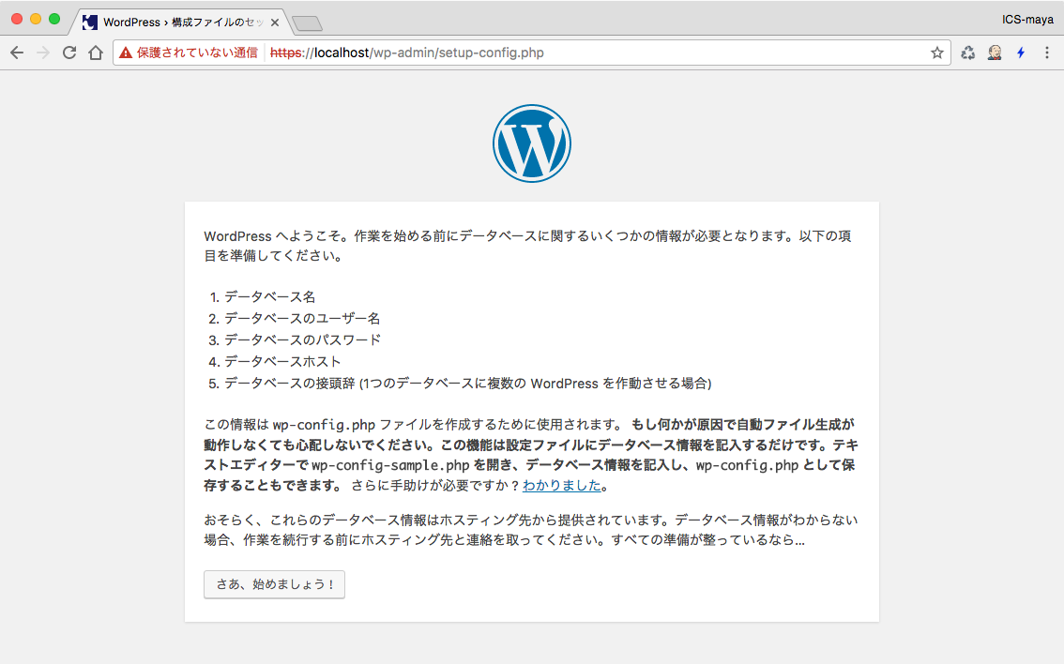Viewport: 1064px width, 664px height.
Task: Go to the browser Home page
Action: pos(95,53)
